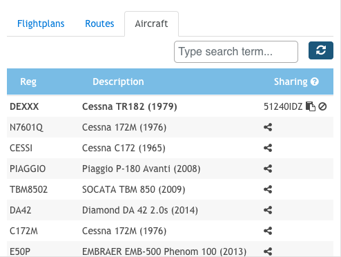
Task: Select the DEXXX Cessna TR182 row
Action: [x=170, y=106]
